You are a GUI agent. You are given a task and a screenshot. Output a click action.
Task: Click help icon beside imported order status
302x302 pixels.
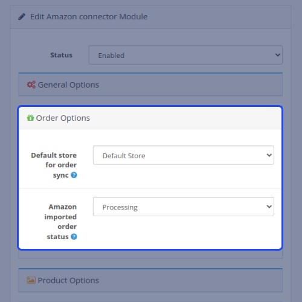tap(74, 237)
